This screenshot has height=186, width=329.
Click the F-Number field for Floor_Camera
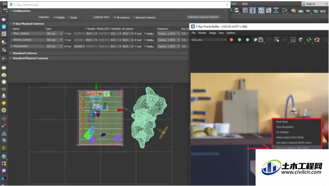tap(116, 34)
